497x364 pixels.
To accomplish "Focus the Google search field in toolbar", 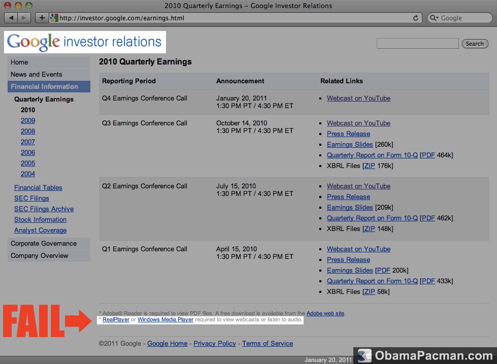I will coord(459,18).
